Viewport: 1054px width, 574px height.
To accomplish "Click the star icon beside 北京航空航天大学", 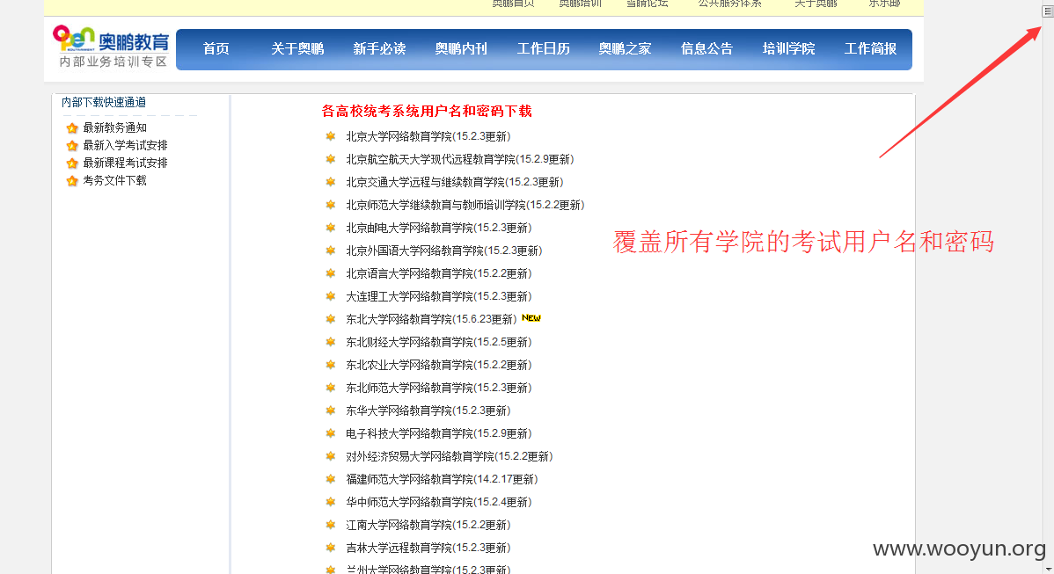I will [x=330, y=159].
